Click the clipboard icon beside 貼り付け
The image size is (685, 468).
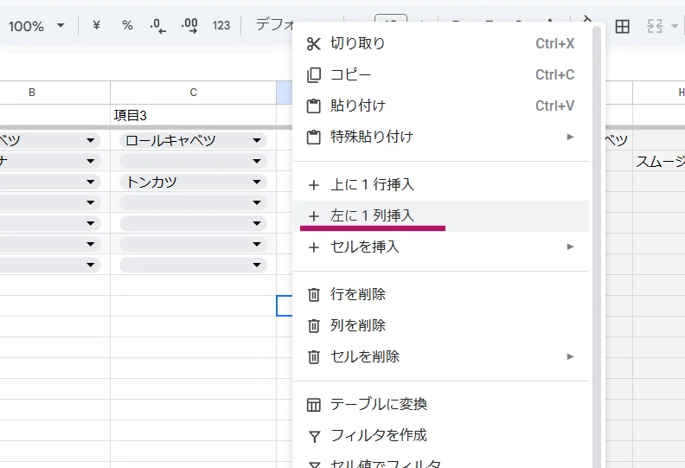click(314, 106)
